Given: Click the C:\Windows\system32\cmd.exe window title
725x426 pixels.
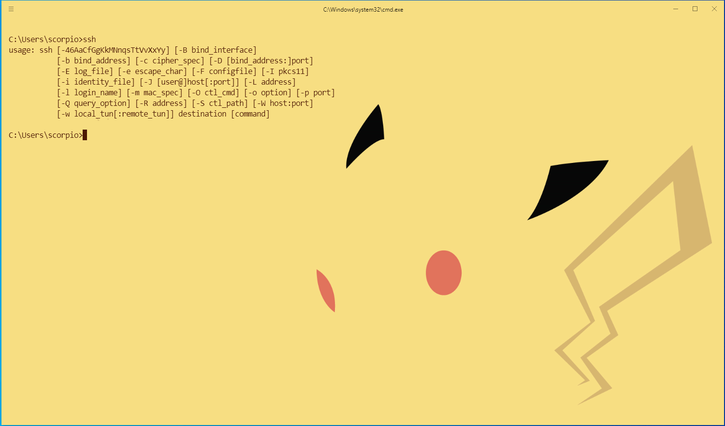Looking at the screenshot, I should click(x=363, y=10).
